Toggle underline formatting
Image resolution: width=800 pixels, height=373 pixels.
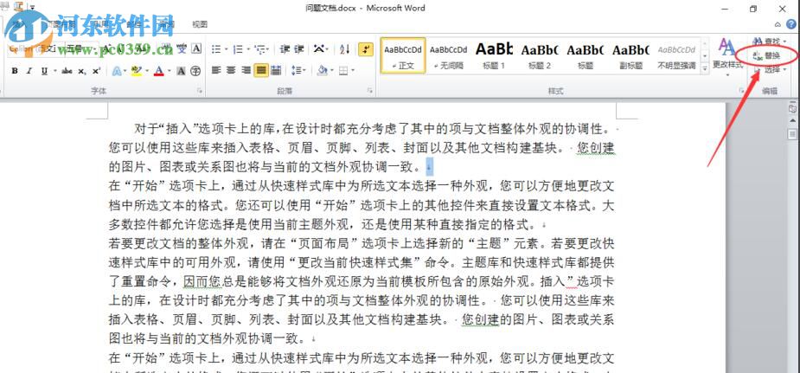point(44,71)
